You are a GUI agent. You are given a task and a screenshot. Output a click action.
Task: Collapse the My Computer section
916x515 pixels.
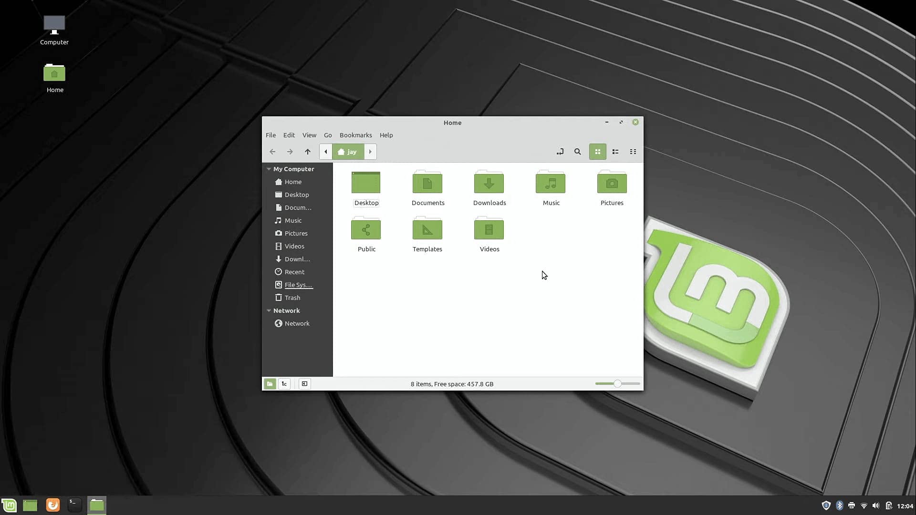pos(269,169)
